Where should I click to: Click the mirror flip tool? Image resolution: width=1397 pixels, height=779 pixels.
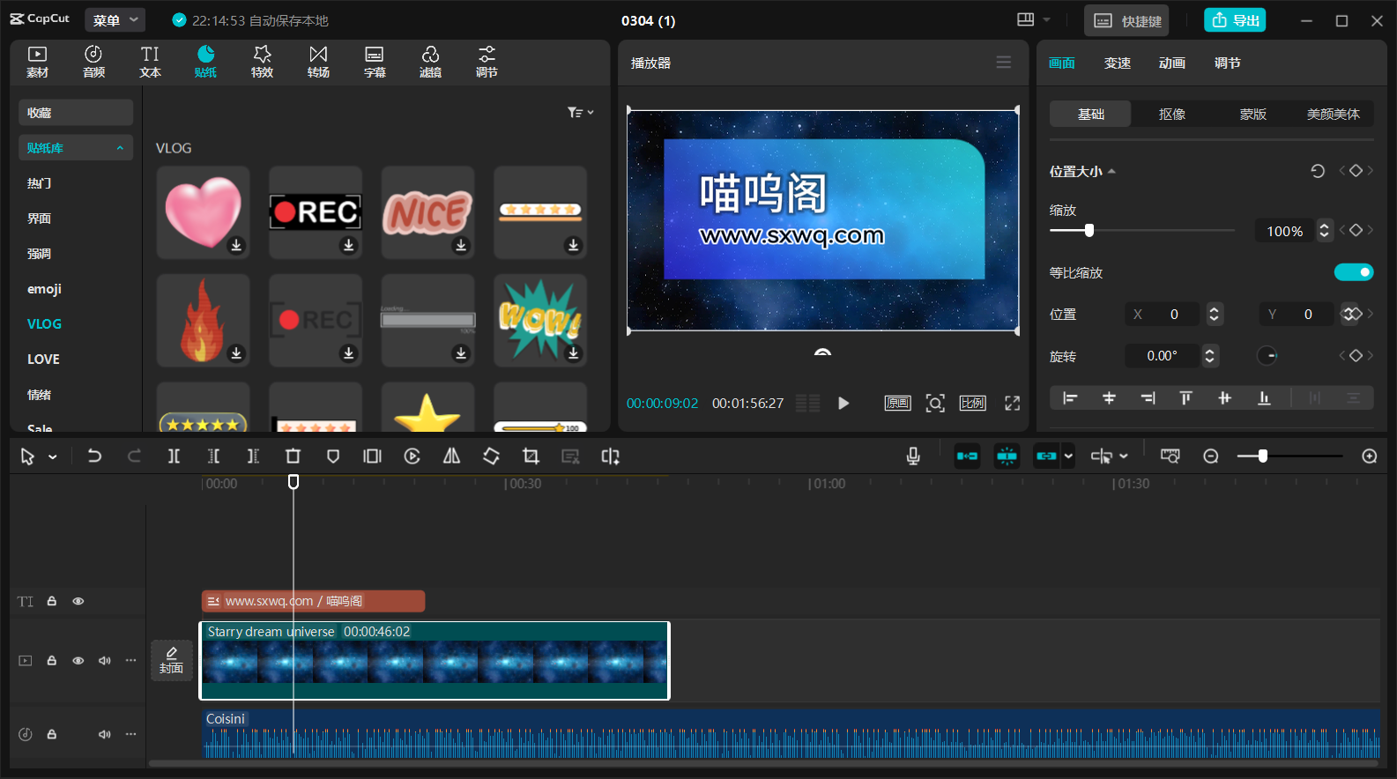click(x=451, y=456)
